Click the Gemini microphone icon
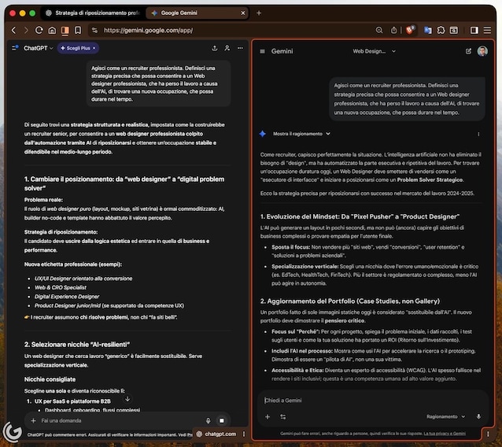This screenshot has height=447, width=502. [478, 416]
